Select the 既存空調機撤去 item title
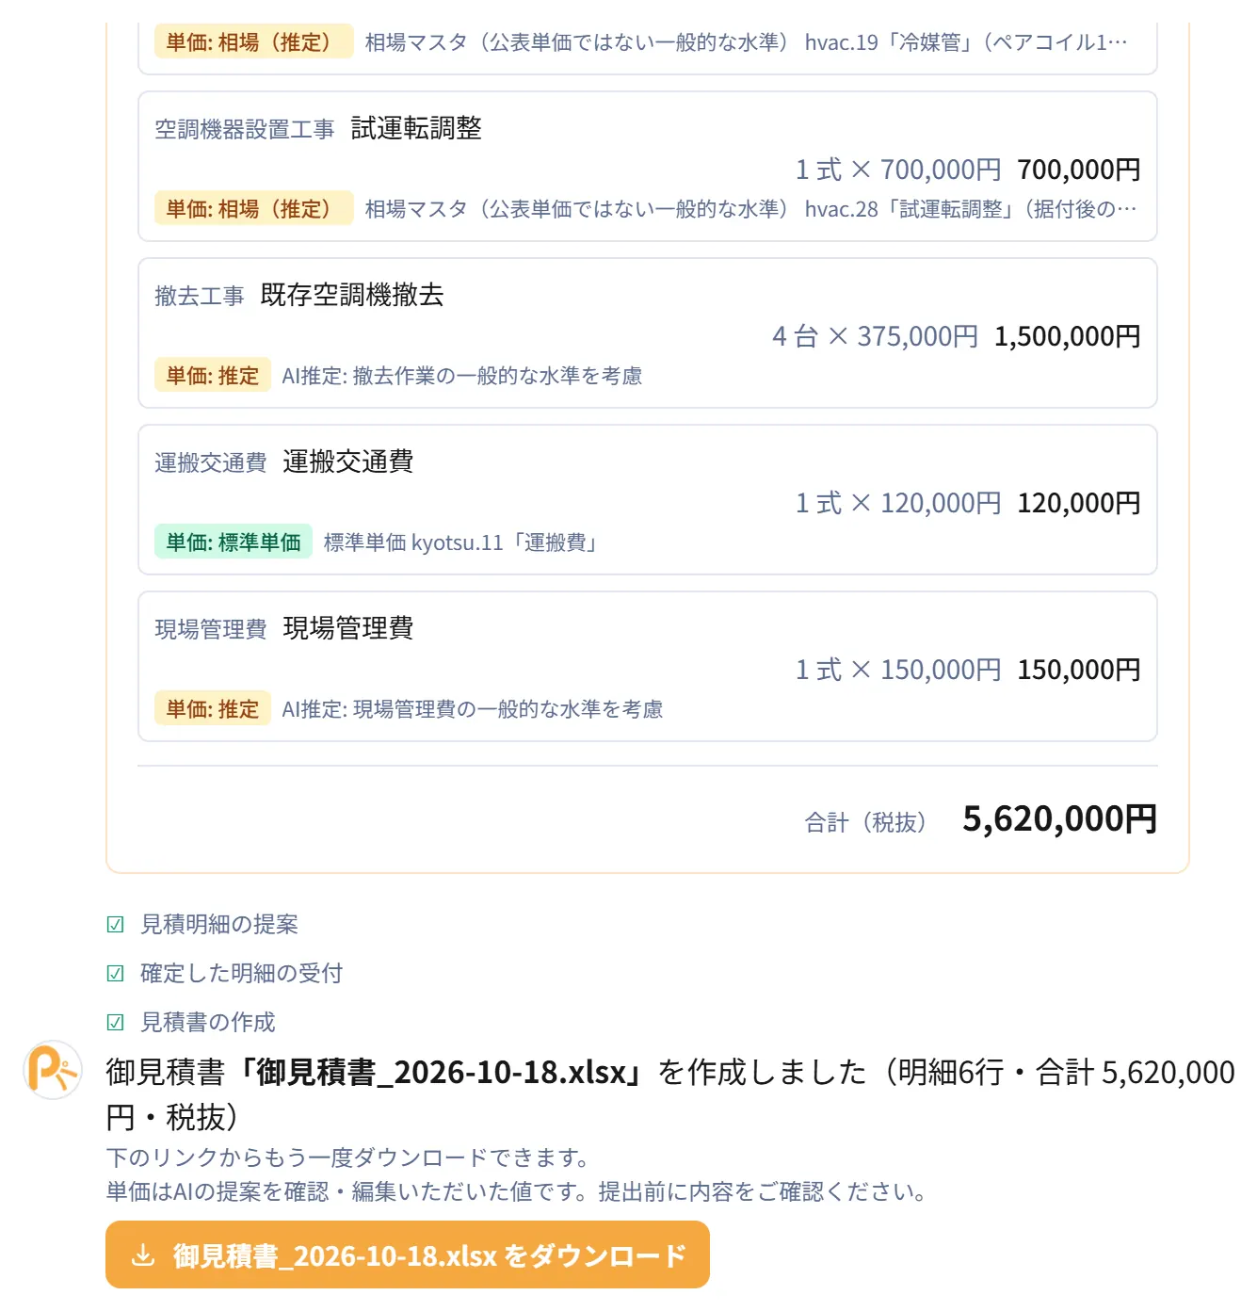Image resolution: width=1257 pixels, height=1311 pixels. pyautogui.click(x=352, y=295)
